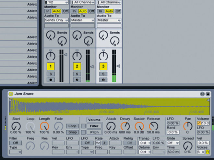Click the envelope Release knob

(153, 126)
